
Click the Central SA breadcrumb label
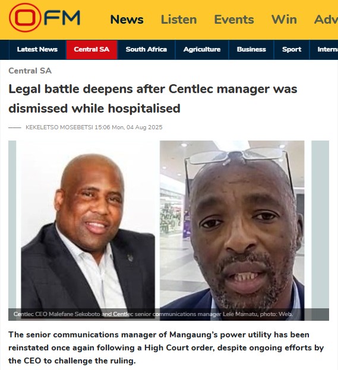pyautogui.click(x=30, y=71)
